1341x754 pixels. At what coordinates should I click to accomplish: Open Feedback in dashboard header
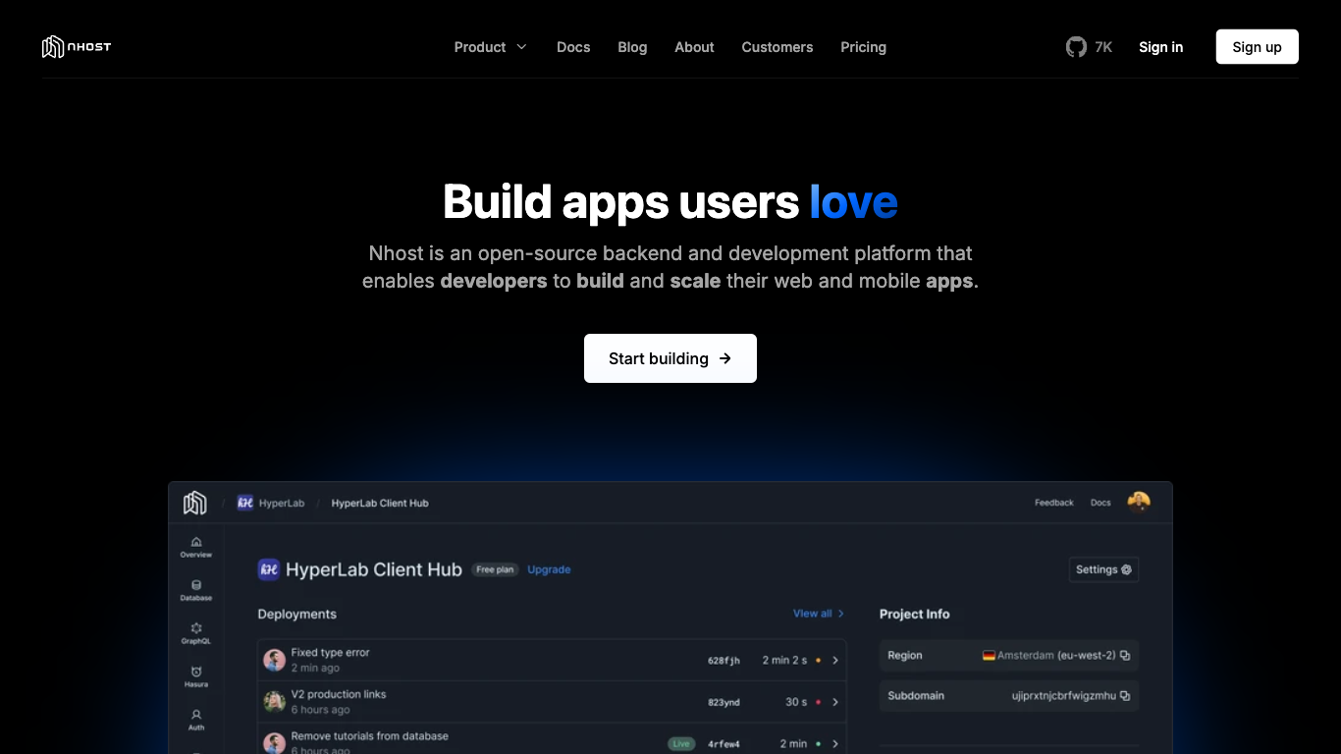(x=1054, y=503)
